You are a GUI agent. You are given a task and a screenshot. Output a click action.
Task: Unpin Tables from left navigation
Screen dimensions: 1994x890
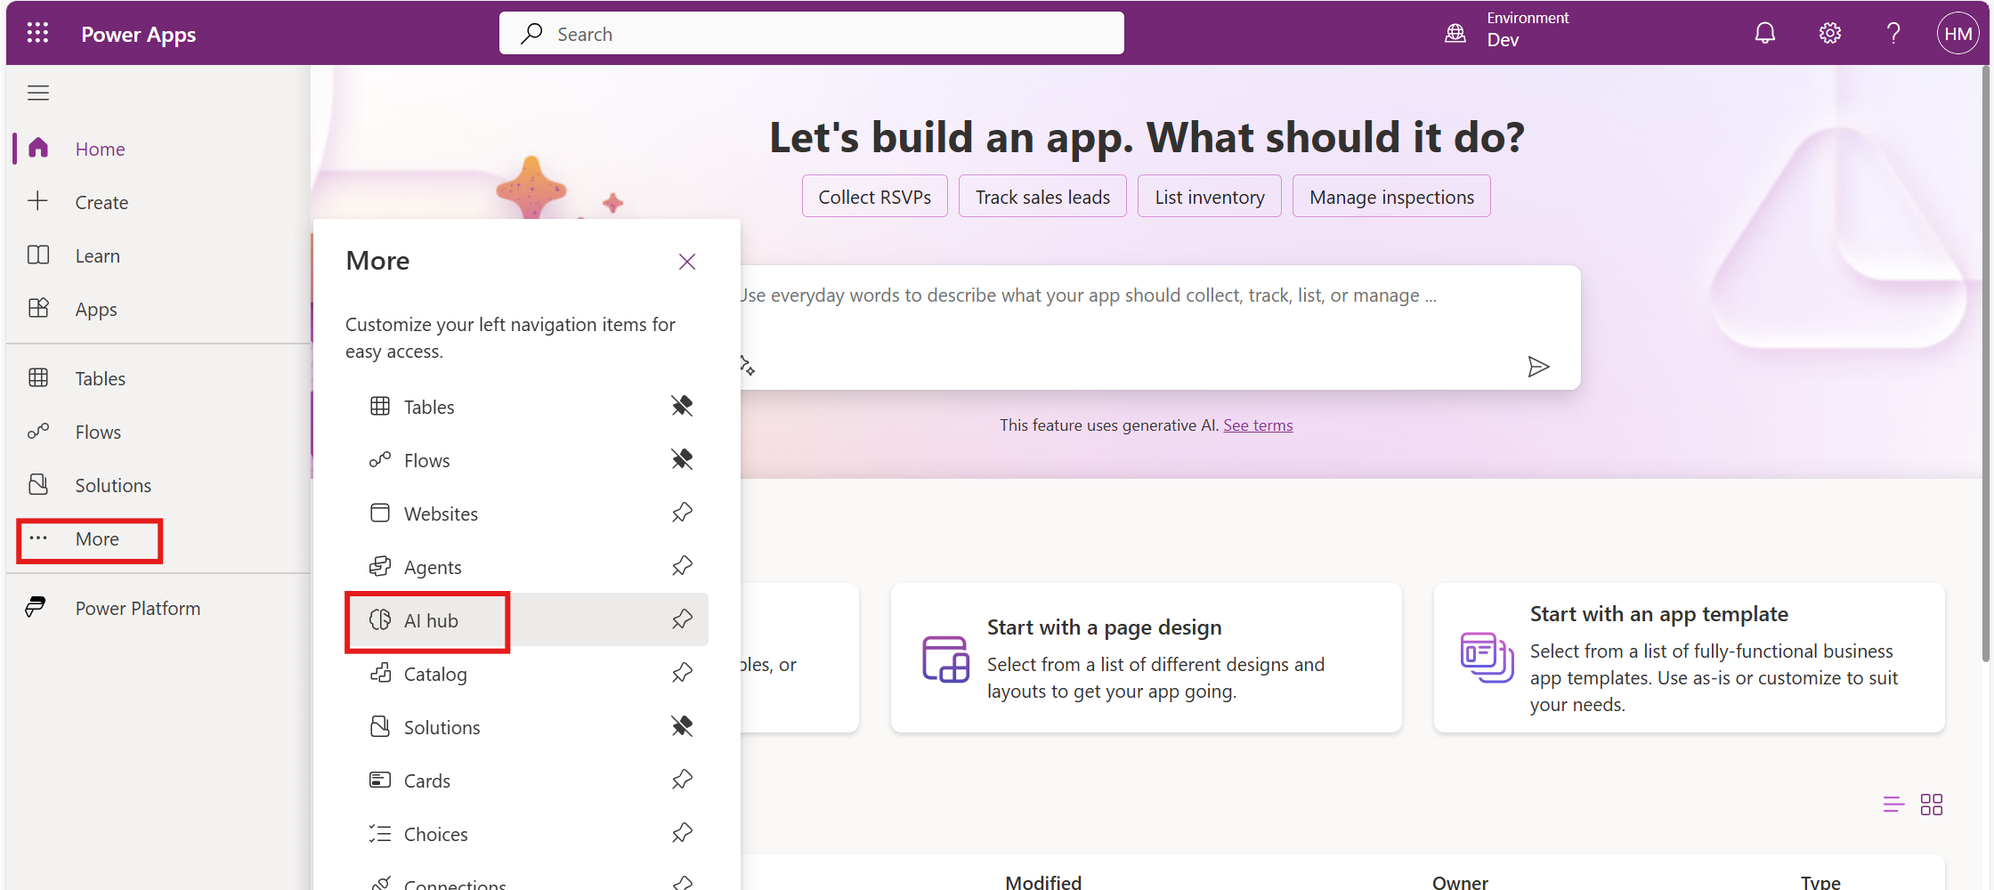[682, 407]
